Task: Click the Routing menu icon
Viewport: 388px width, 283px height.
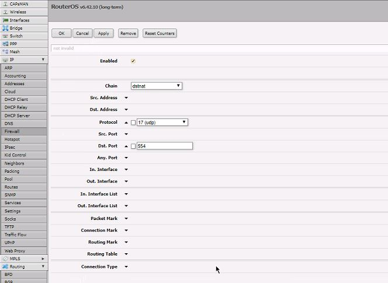Action: [x=5, y=267]
